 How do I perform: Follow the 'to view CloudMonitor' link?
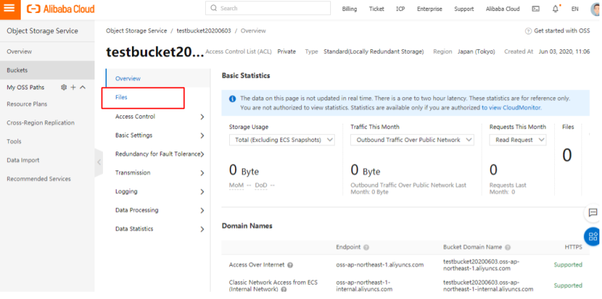(x=511, y=108)
